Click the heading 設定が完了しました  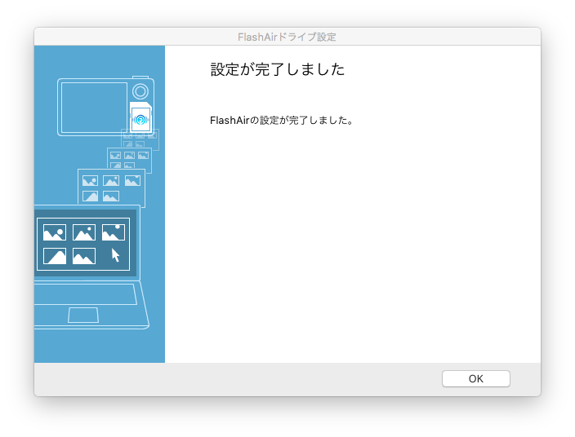click(278, 69)
